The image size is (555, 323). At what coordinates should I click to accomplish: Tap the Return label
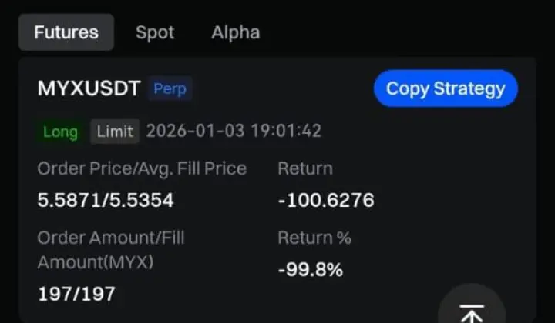305,168
